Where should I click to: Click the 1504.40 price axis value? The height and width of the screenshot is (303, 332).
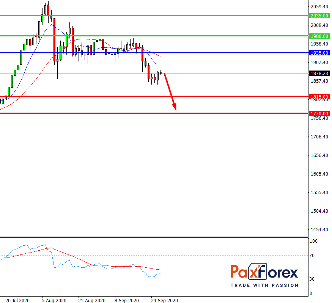click(x=319, y=211)
